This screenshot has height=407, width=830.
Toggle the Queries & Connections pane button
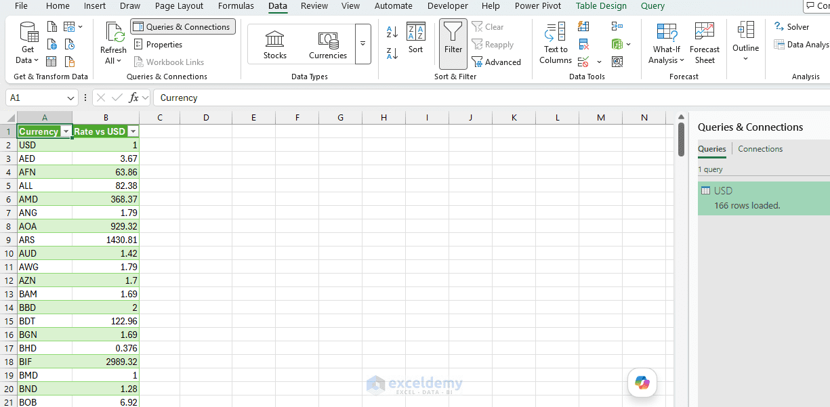[183, 27]
